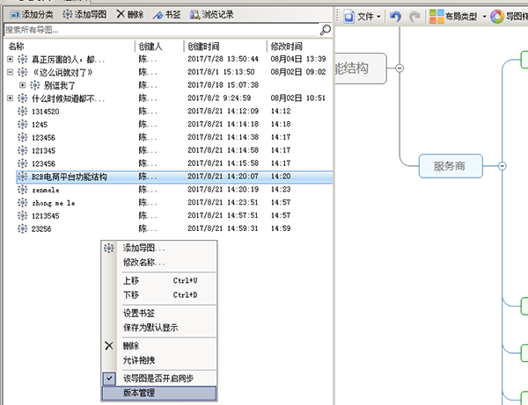528x405 pixels.
Task: Open the 书签 bookmark tool
Action: 166,15
